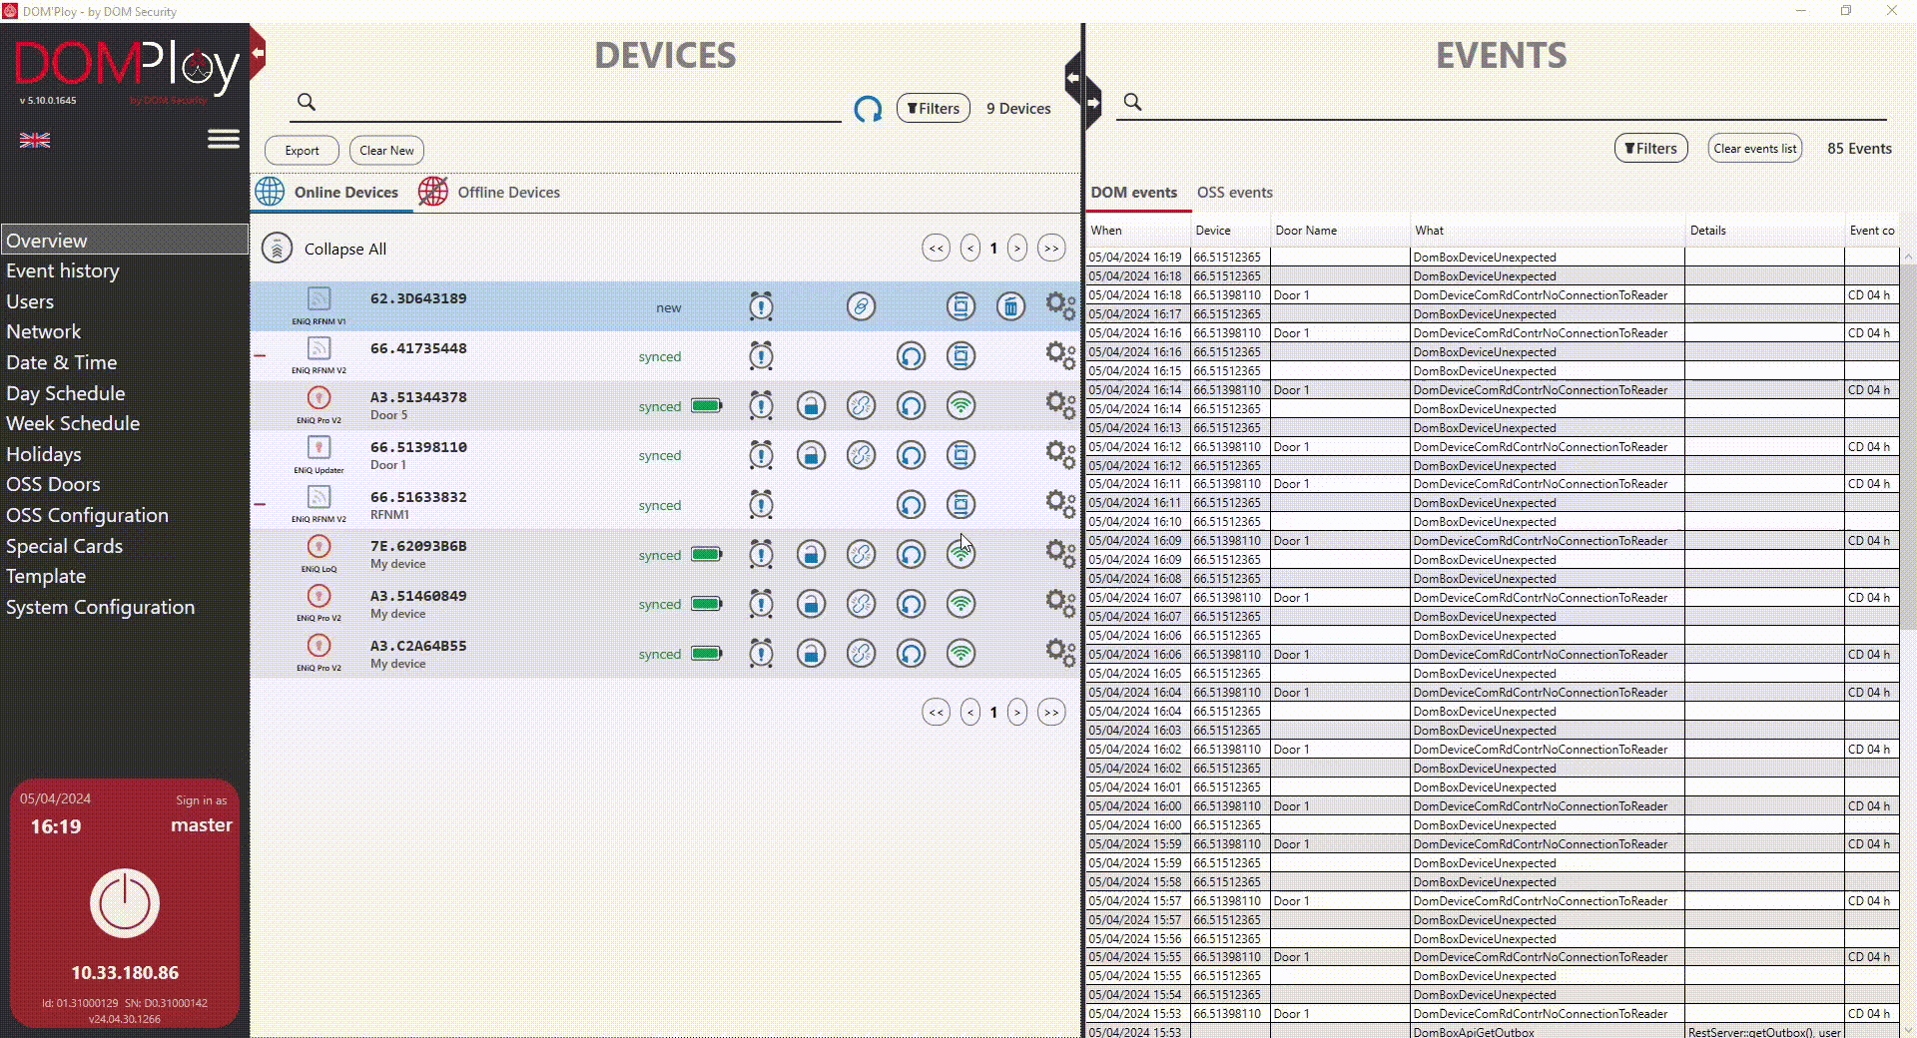This screenshot has height=1038, width=1917.
Task: Collapse the 66.51633832 RFNM1 group
Action: click(260, 504)
